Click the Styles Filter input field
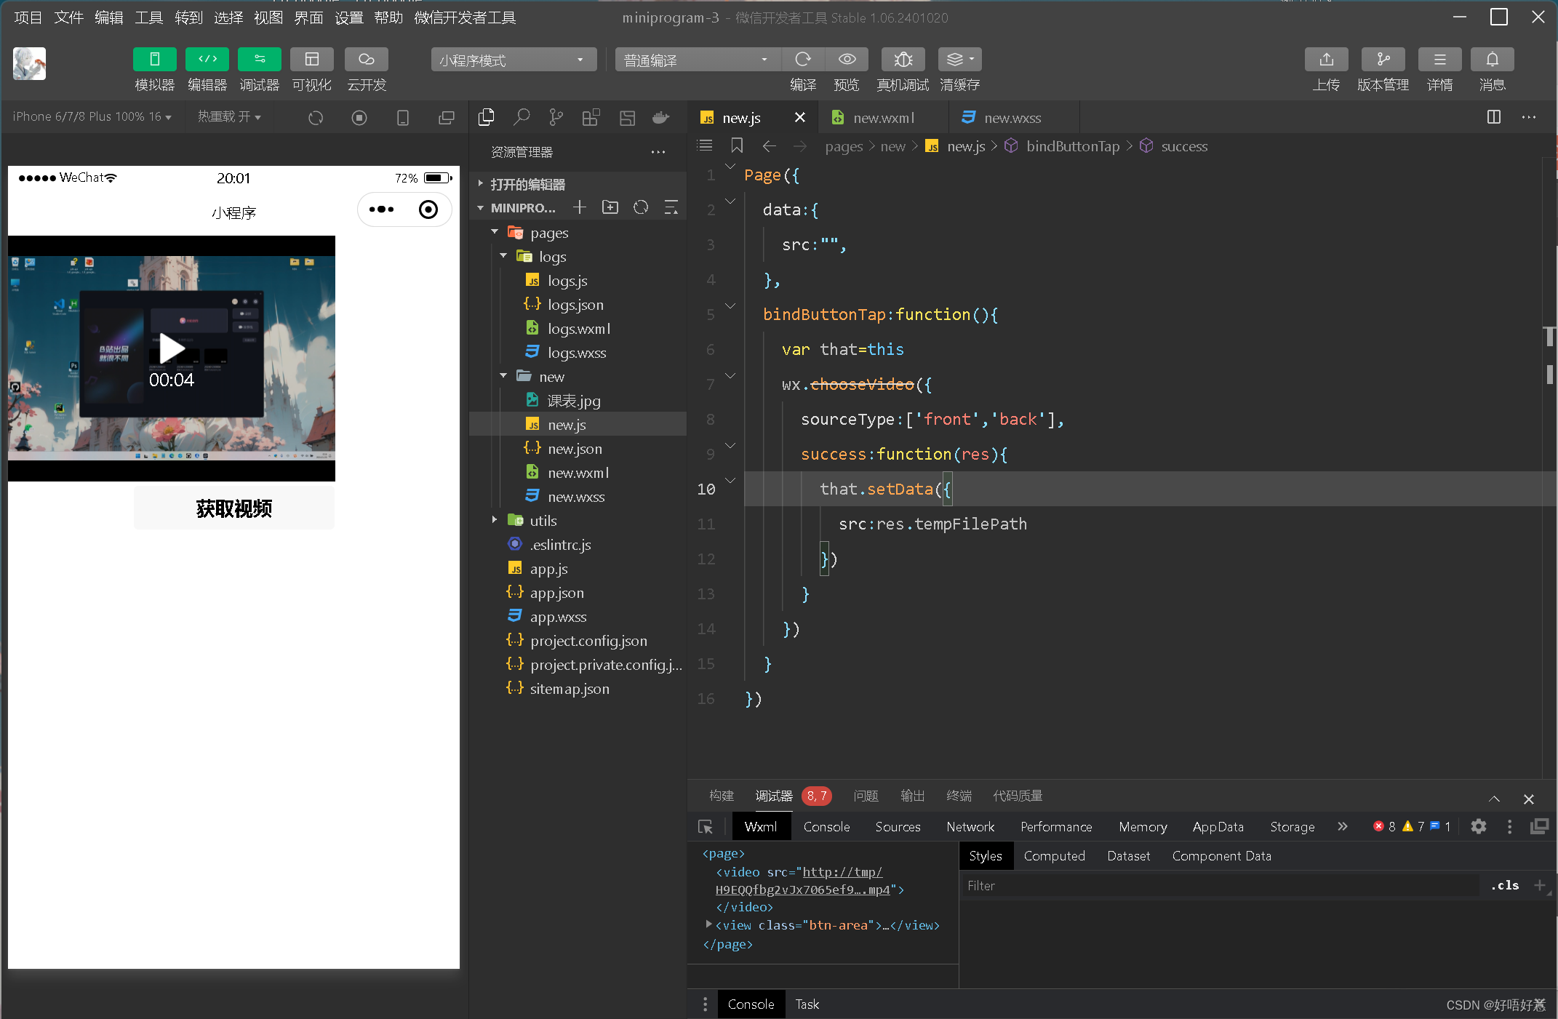The image size is (1558, 1019). click(1222, 886)
